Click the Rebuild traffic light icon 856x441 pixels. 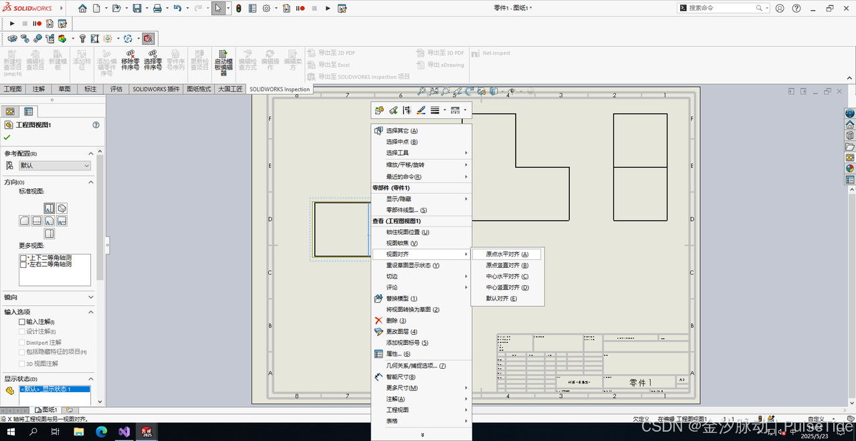[239, 9]
